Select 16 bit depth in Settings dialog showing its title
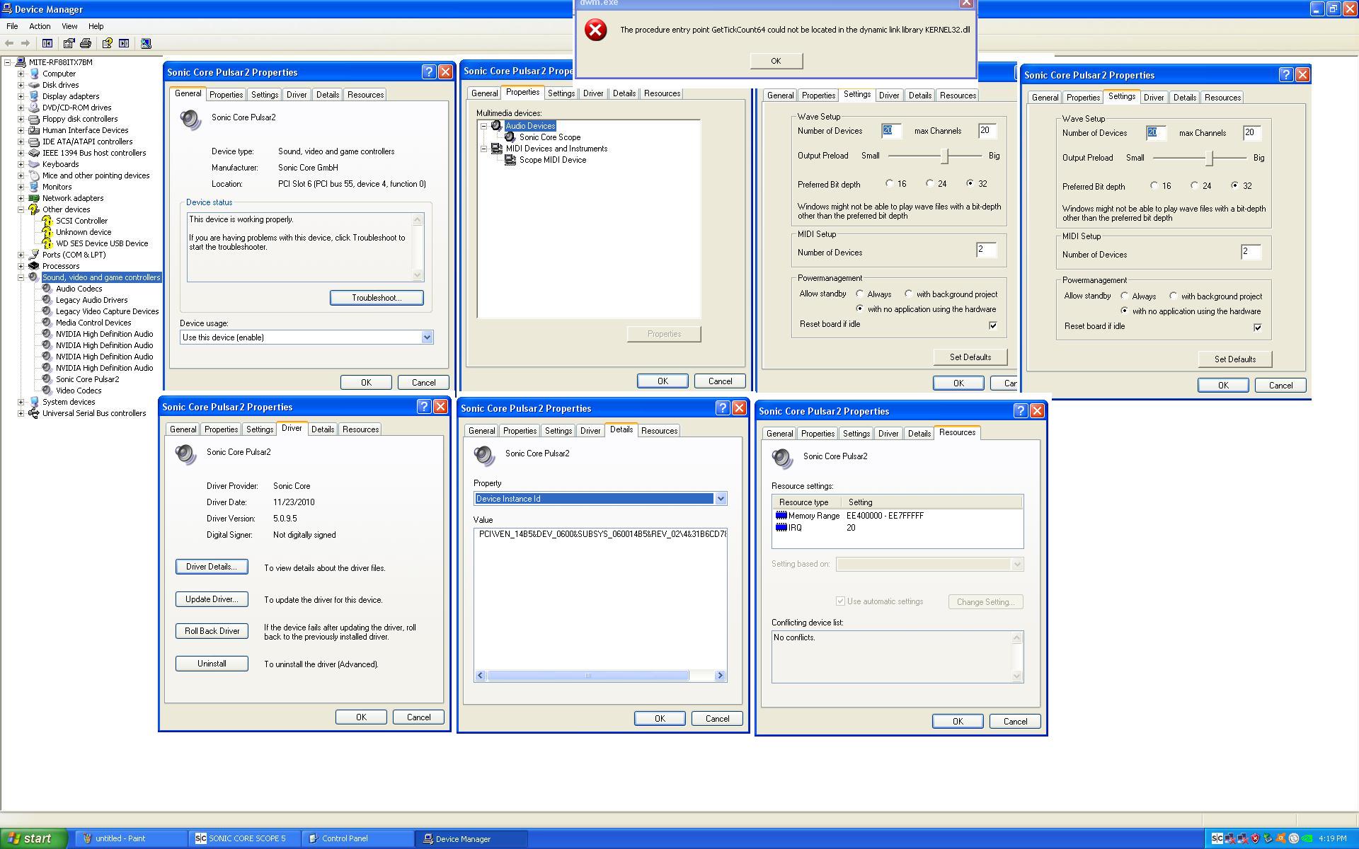This screenshot has height=849, width=1359. 1154,185
